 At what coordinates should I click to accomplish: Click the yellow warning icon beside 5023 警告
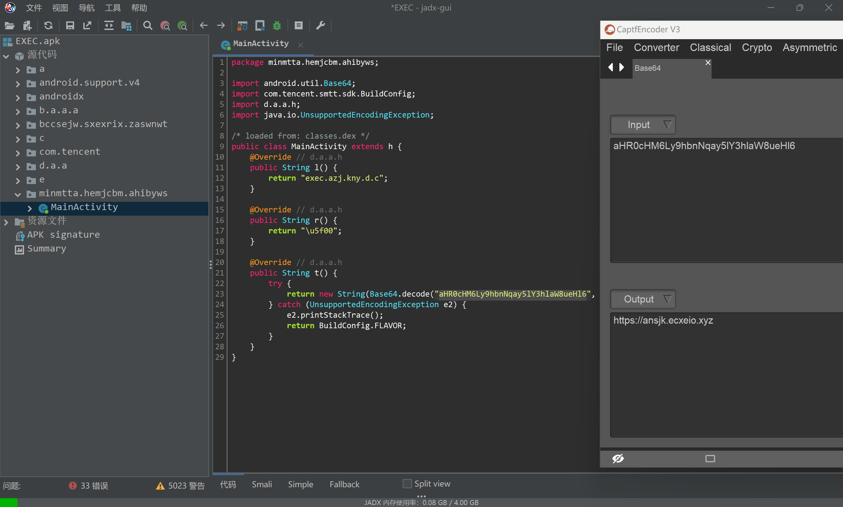(160, 486)
